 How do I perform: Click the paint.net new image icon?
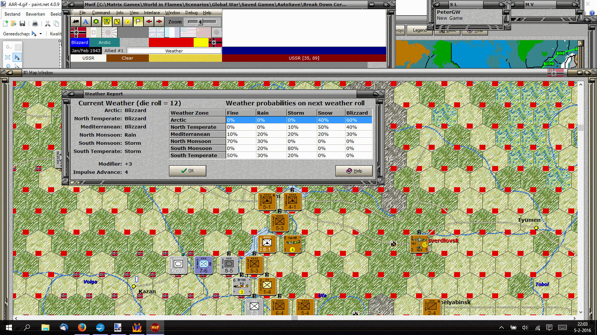[5, 23]
